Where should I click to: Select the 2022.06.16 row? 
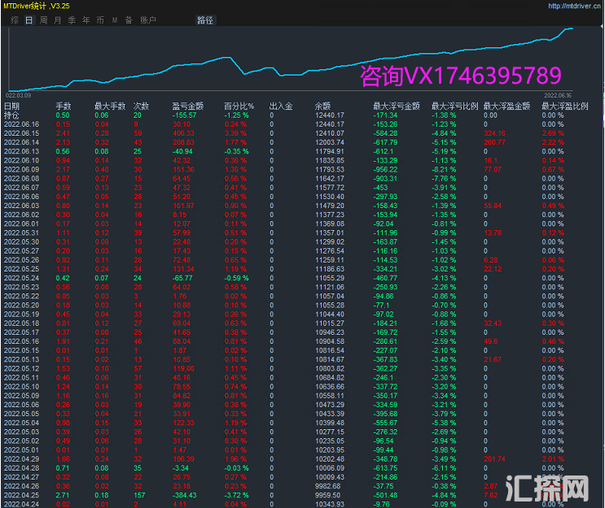[x=21, y=124]
